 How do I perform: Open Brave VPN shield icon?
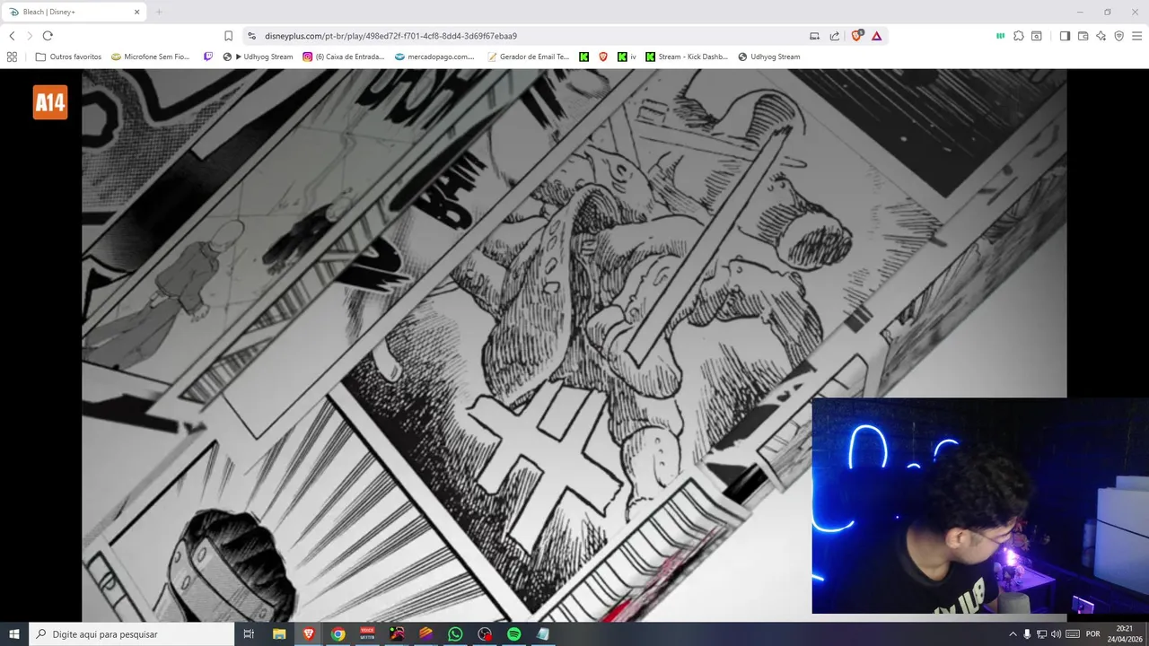pos(1118,36)
